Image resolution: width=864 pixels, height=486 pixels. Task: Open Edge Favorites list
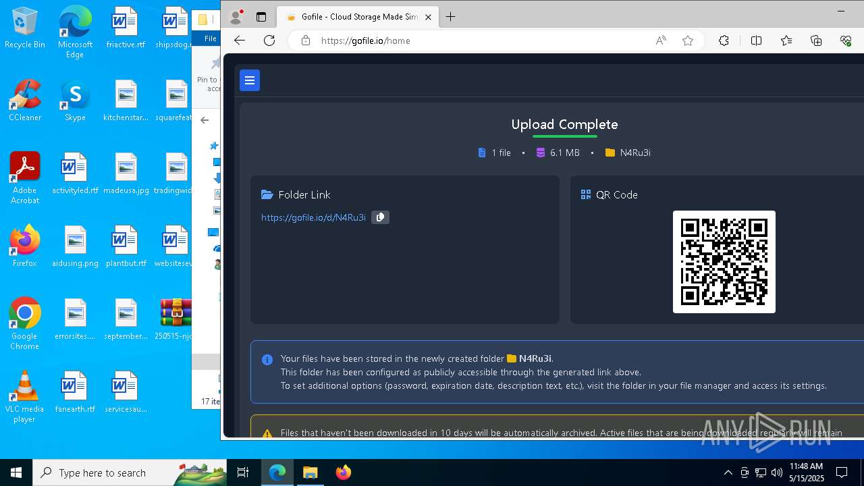786,40
